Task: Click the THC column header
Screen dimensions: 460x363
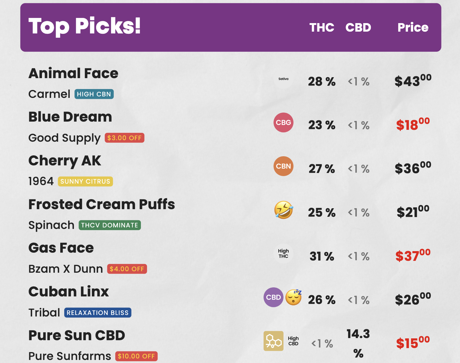Action: point(322,27)
